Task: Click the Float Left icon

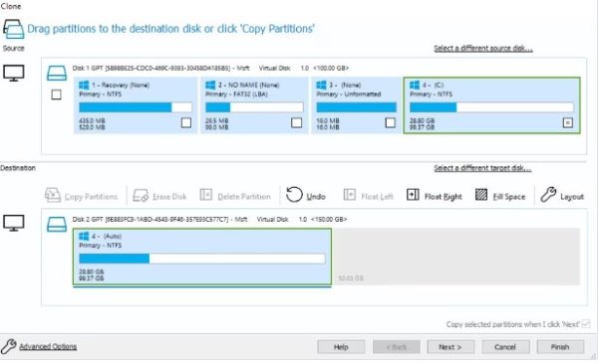Action: coord(350,195)
